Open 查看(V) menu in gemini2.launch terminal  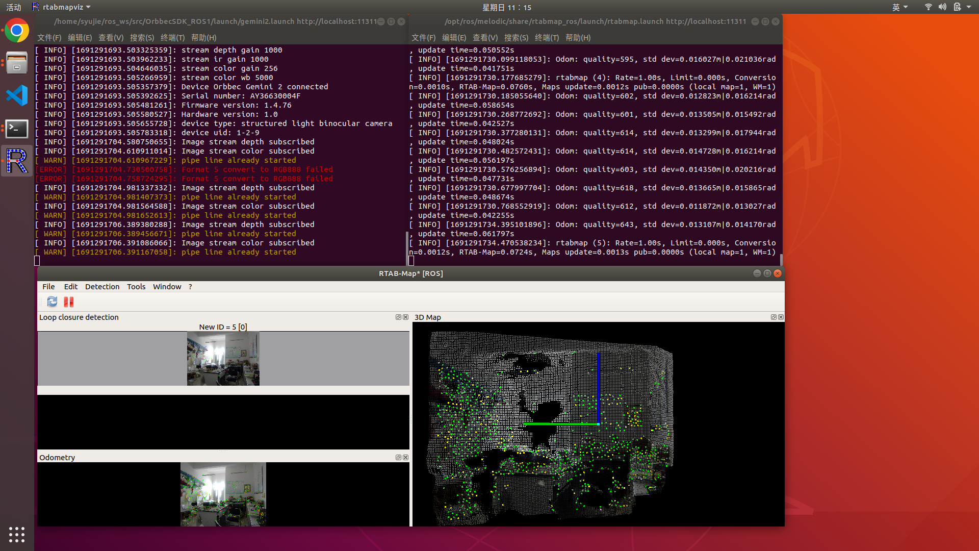click(111, 38)
